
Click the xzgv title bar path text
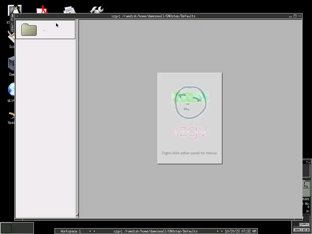[154, 16]
